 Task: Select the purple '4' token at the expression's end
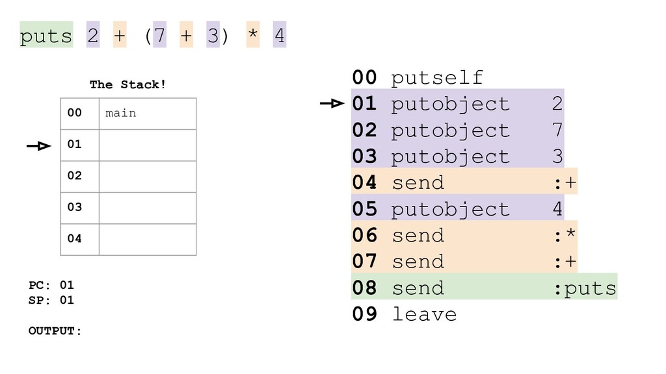[280, 34]
